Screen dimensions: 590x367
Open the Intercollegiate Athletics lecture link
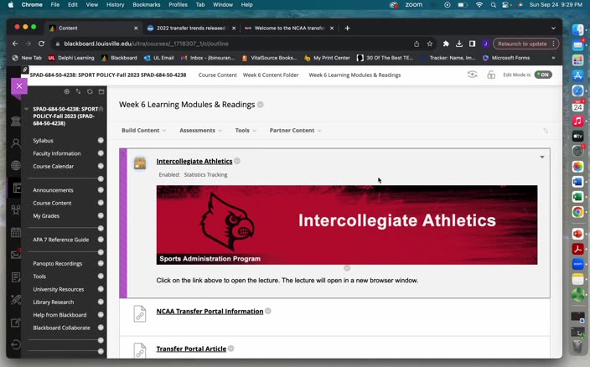(194, 161)
